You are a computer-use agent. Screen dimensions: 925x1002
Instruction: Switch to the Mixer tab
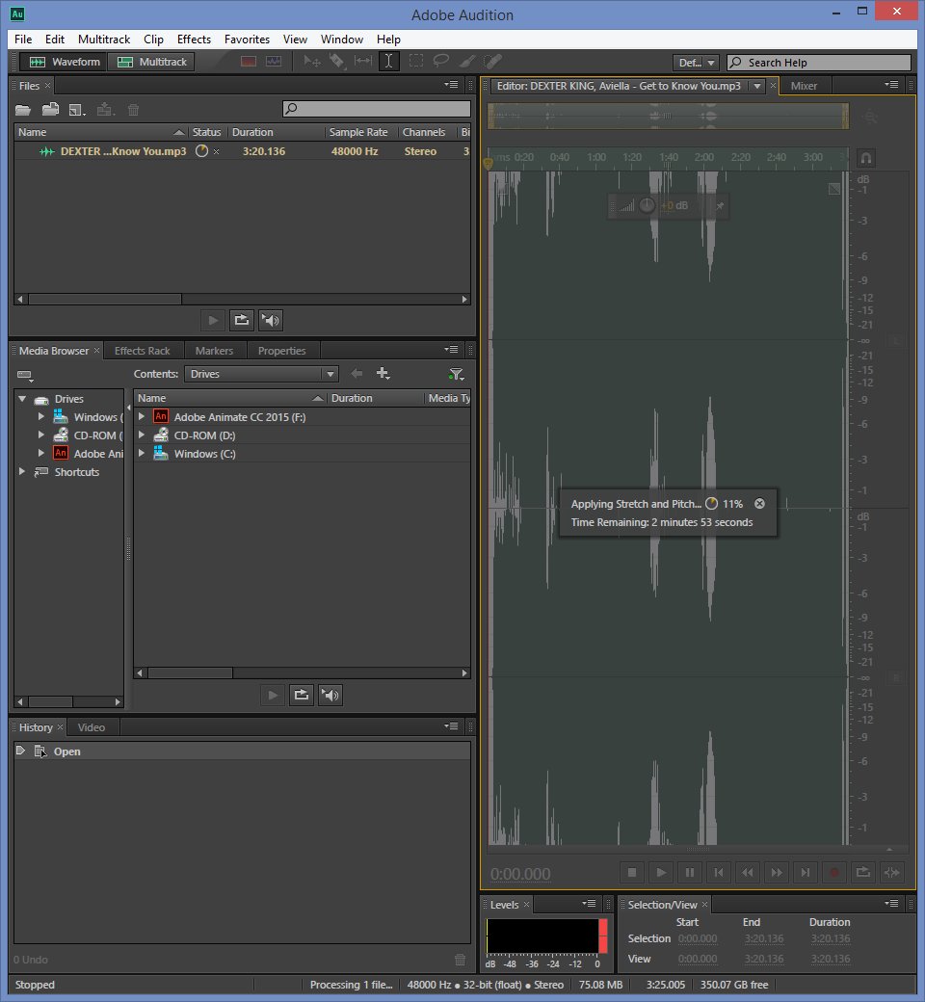click(x=804, y=86)
